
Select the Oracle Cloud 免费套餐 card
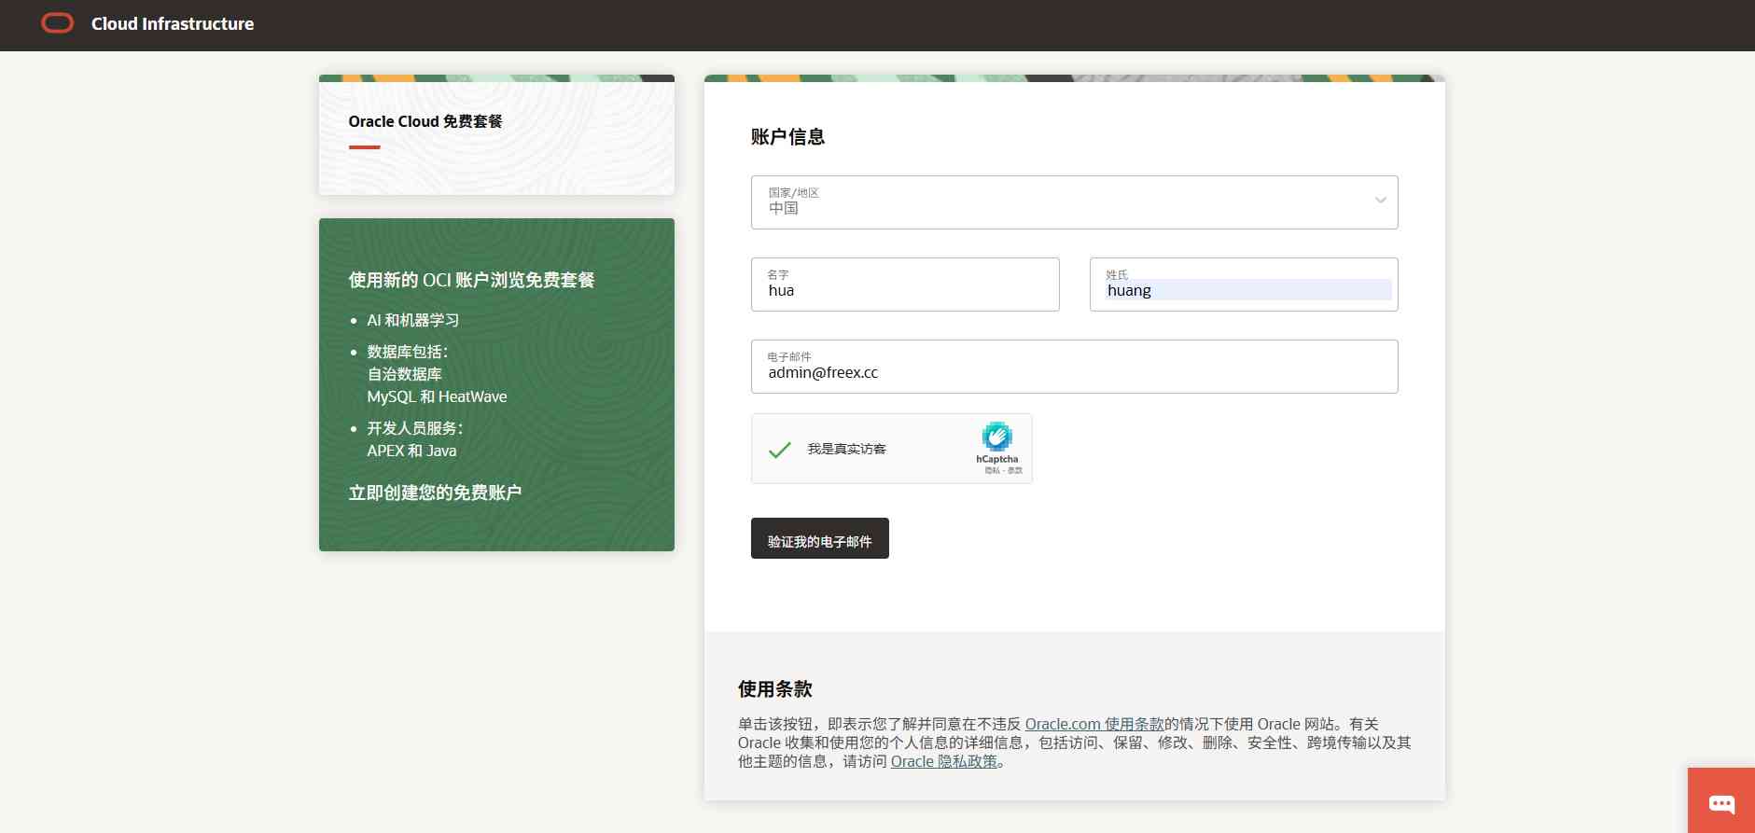[x=496, y=135]
